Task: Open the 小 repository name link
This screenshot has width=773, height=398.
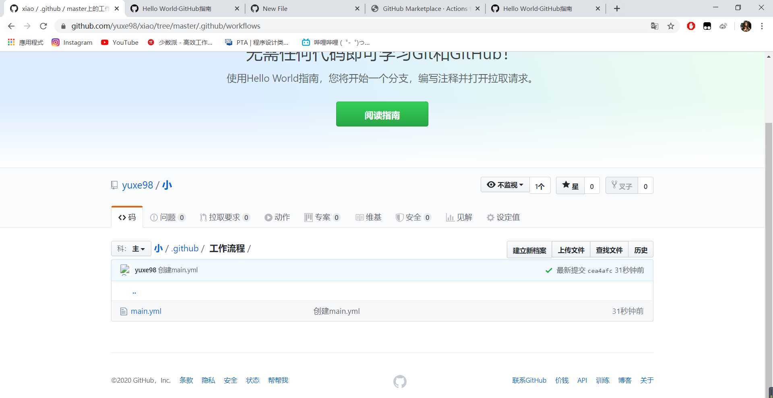Action: 167,185
